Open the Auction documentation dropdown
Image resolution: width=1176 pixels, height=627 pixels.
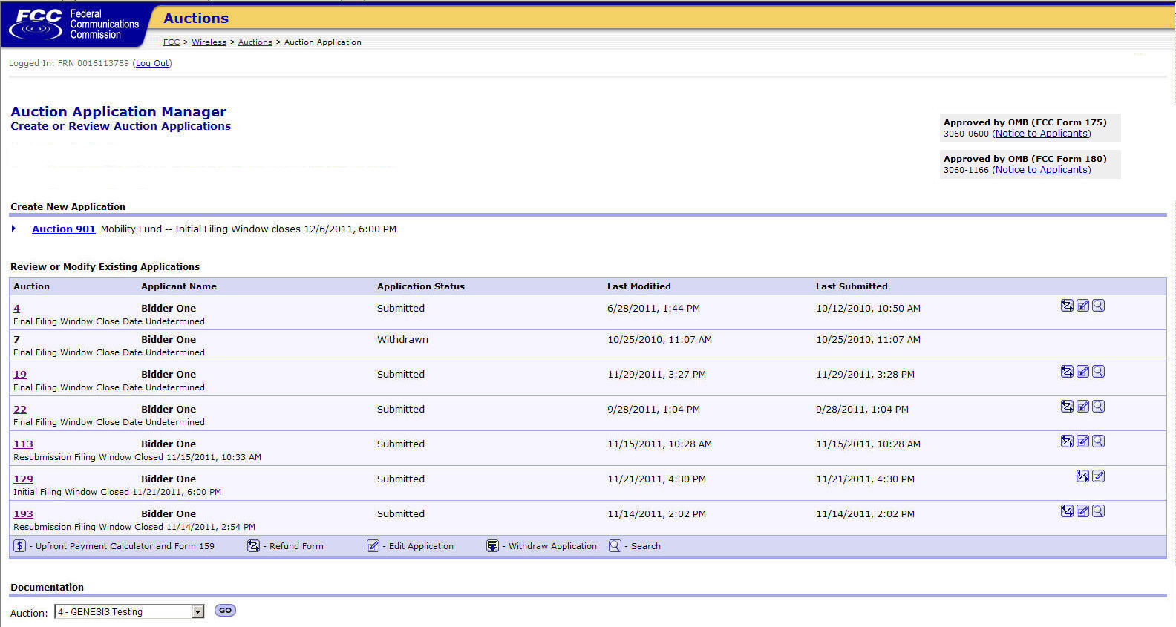(197, 612)
